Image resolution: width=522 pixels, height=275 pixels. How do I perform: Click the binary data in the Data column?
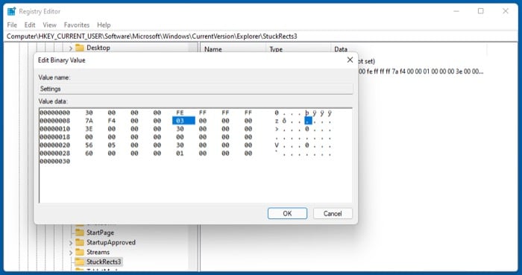tap(421, 71)
